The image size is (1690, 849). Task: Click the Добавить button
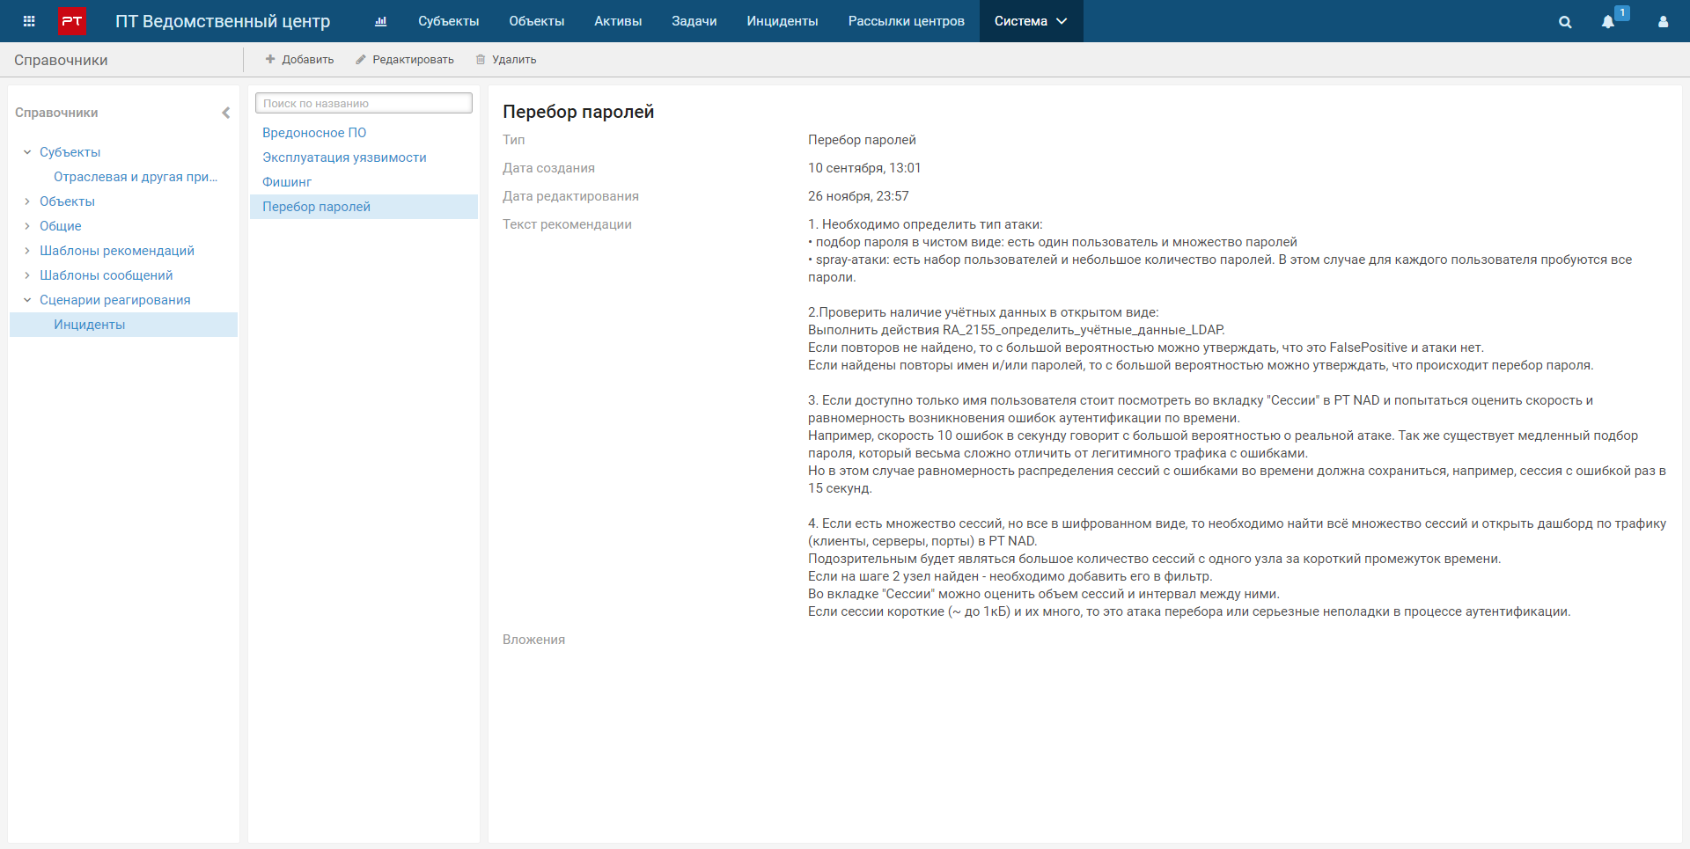tap(299, 60)
